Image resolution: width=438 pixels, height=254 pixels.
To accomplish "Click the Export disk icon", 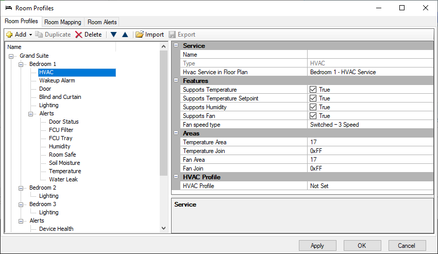I will pos(172,35).
